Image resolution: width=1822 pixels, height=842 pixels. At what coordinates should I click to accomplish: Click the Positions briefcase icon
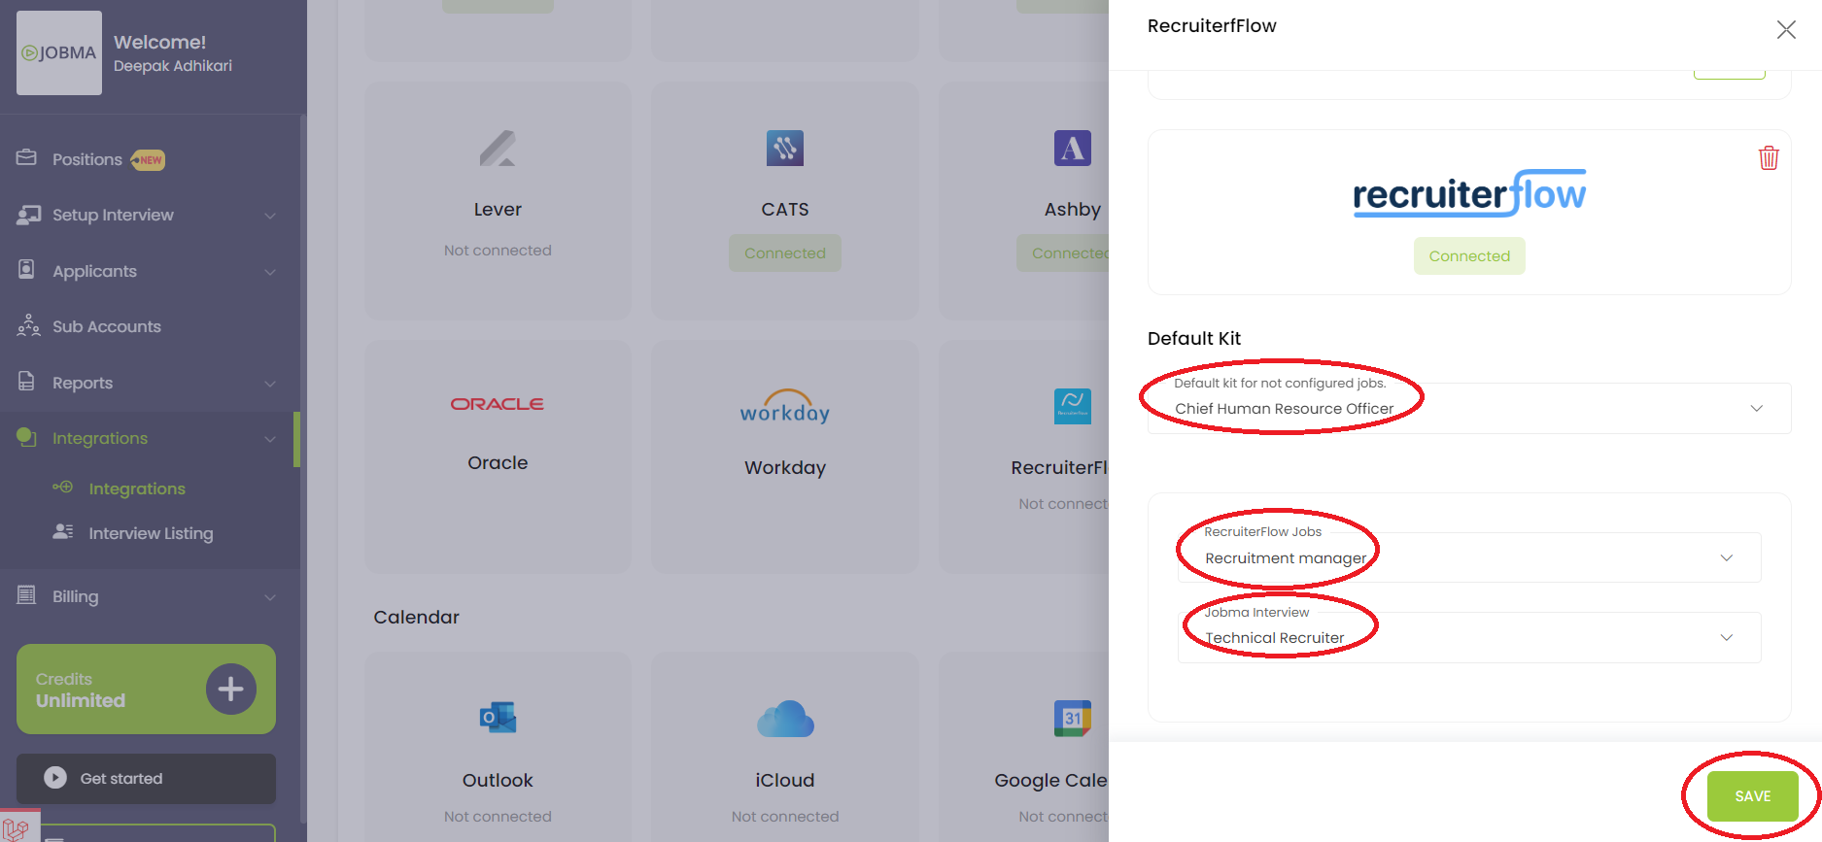click(x=26, y=157)
